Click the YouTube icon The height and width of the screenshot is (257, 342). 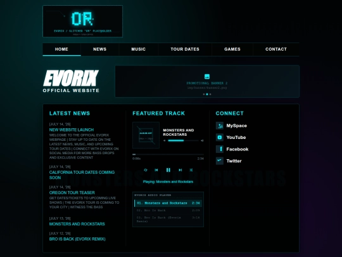coord(220,138)
